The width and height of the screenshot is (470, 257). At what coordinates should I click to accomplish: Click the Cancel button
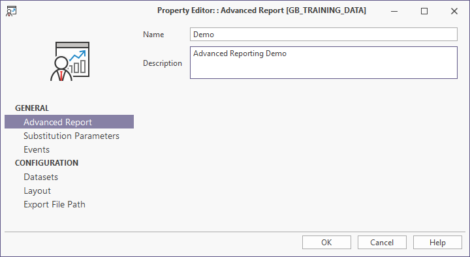[x=382, y=242]
